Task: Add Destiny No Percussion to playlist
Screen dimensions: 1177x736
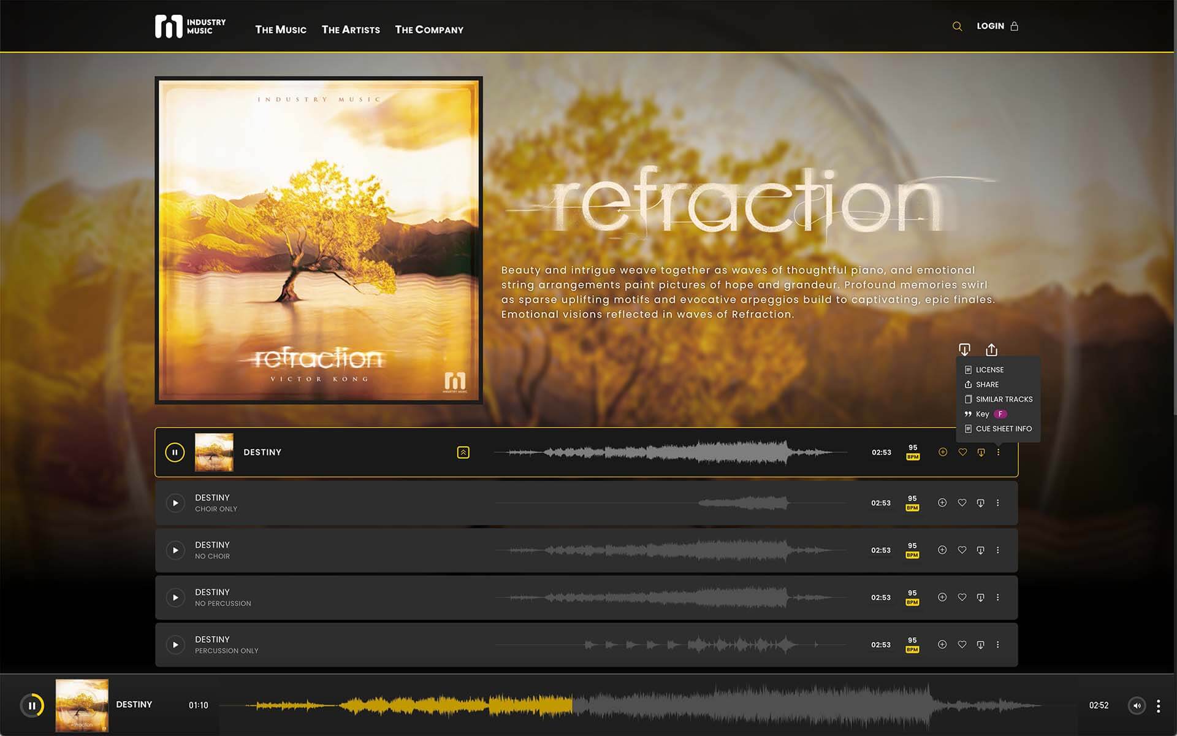Action: pos(942,597)
